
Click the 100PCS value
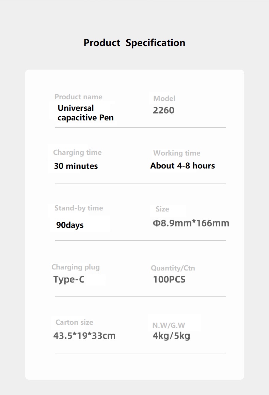point(169,280)
